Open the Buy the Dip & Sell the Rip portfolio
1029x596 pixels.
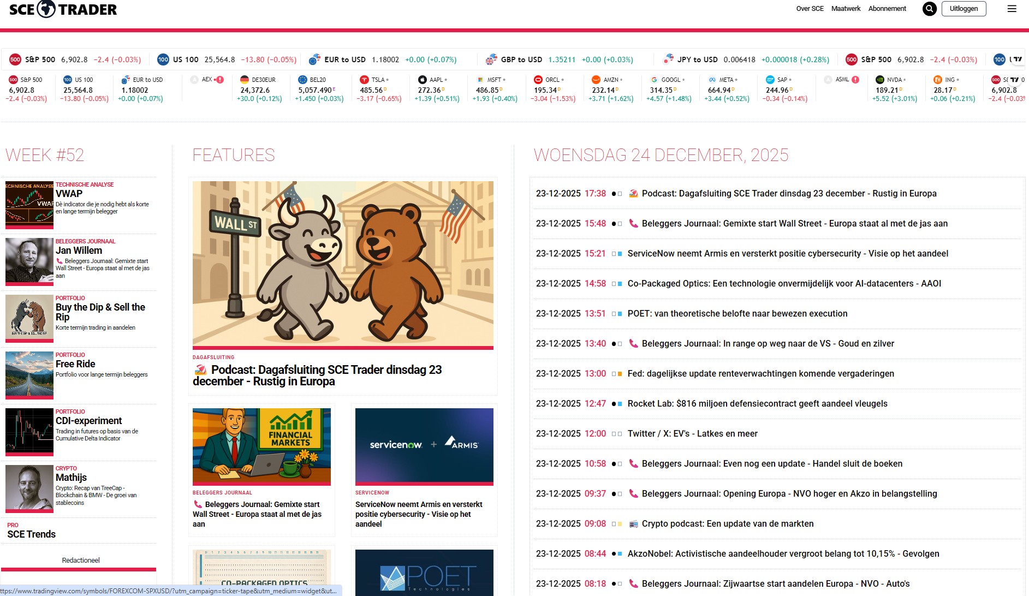pos(100,312)
